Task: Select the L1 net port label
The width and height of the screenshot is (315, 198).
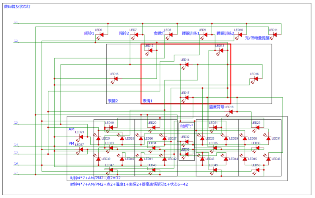Action: point(16,22)
